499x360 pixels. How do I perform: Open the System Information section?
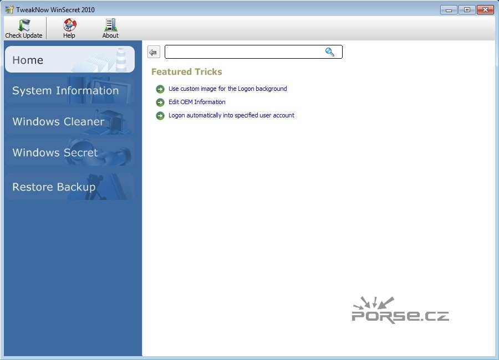tap(70, 90)
